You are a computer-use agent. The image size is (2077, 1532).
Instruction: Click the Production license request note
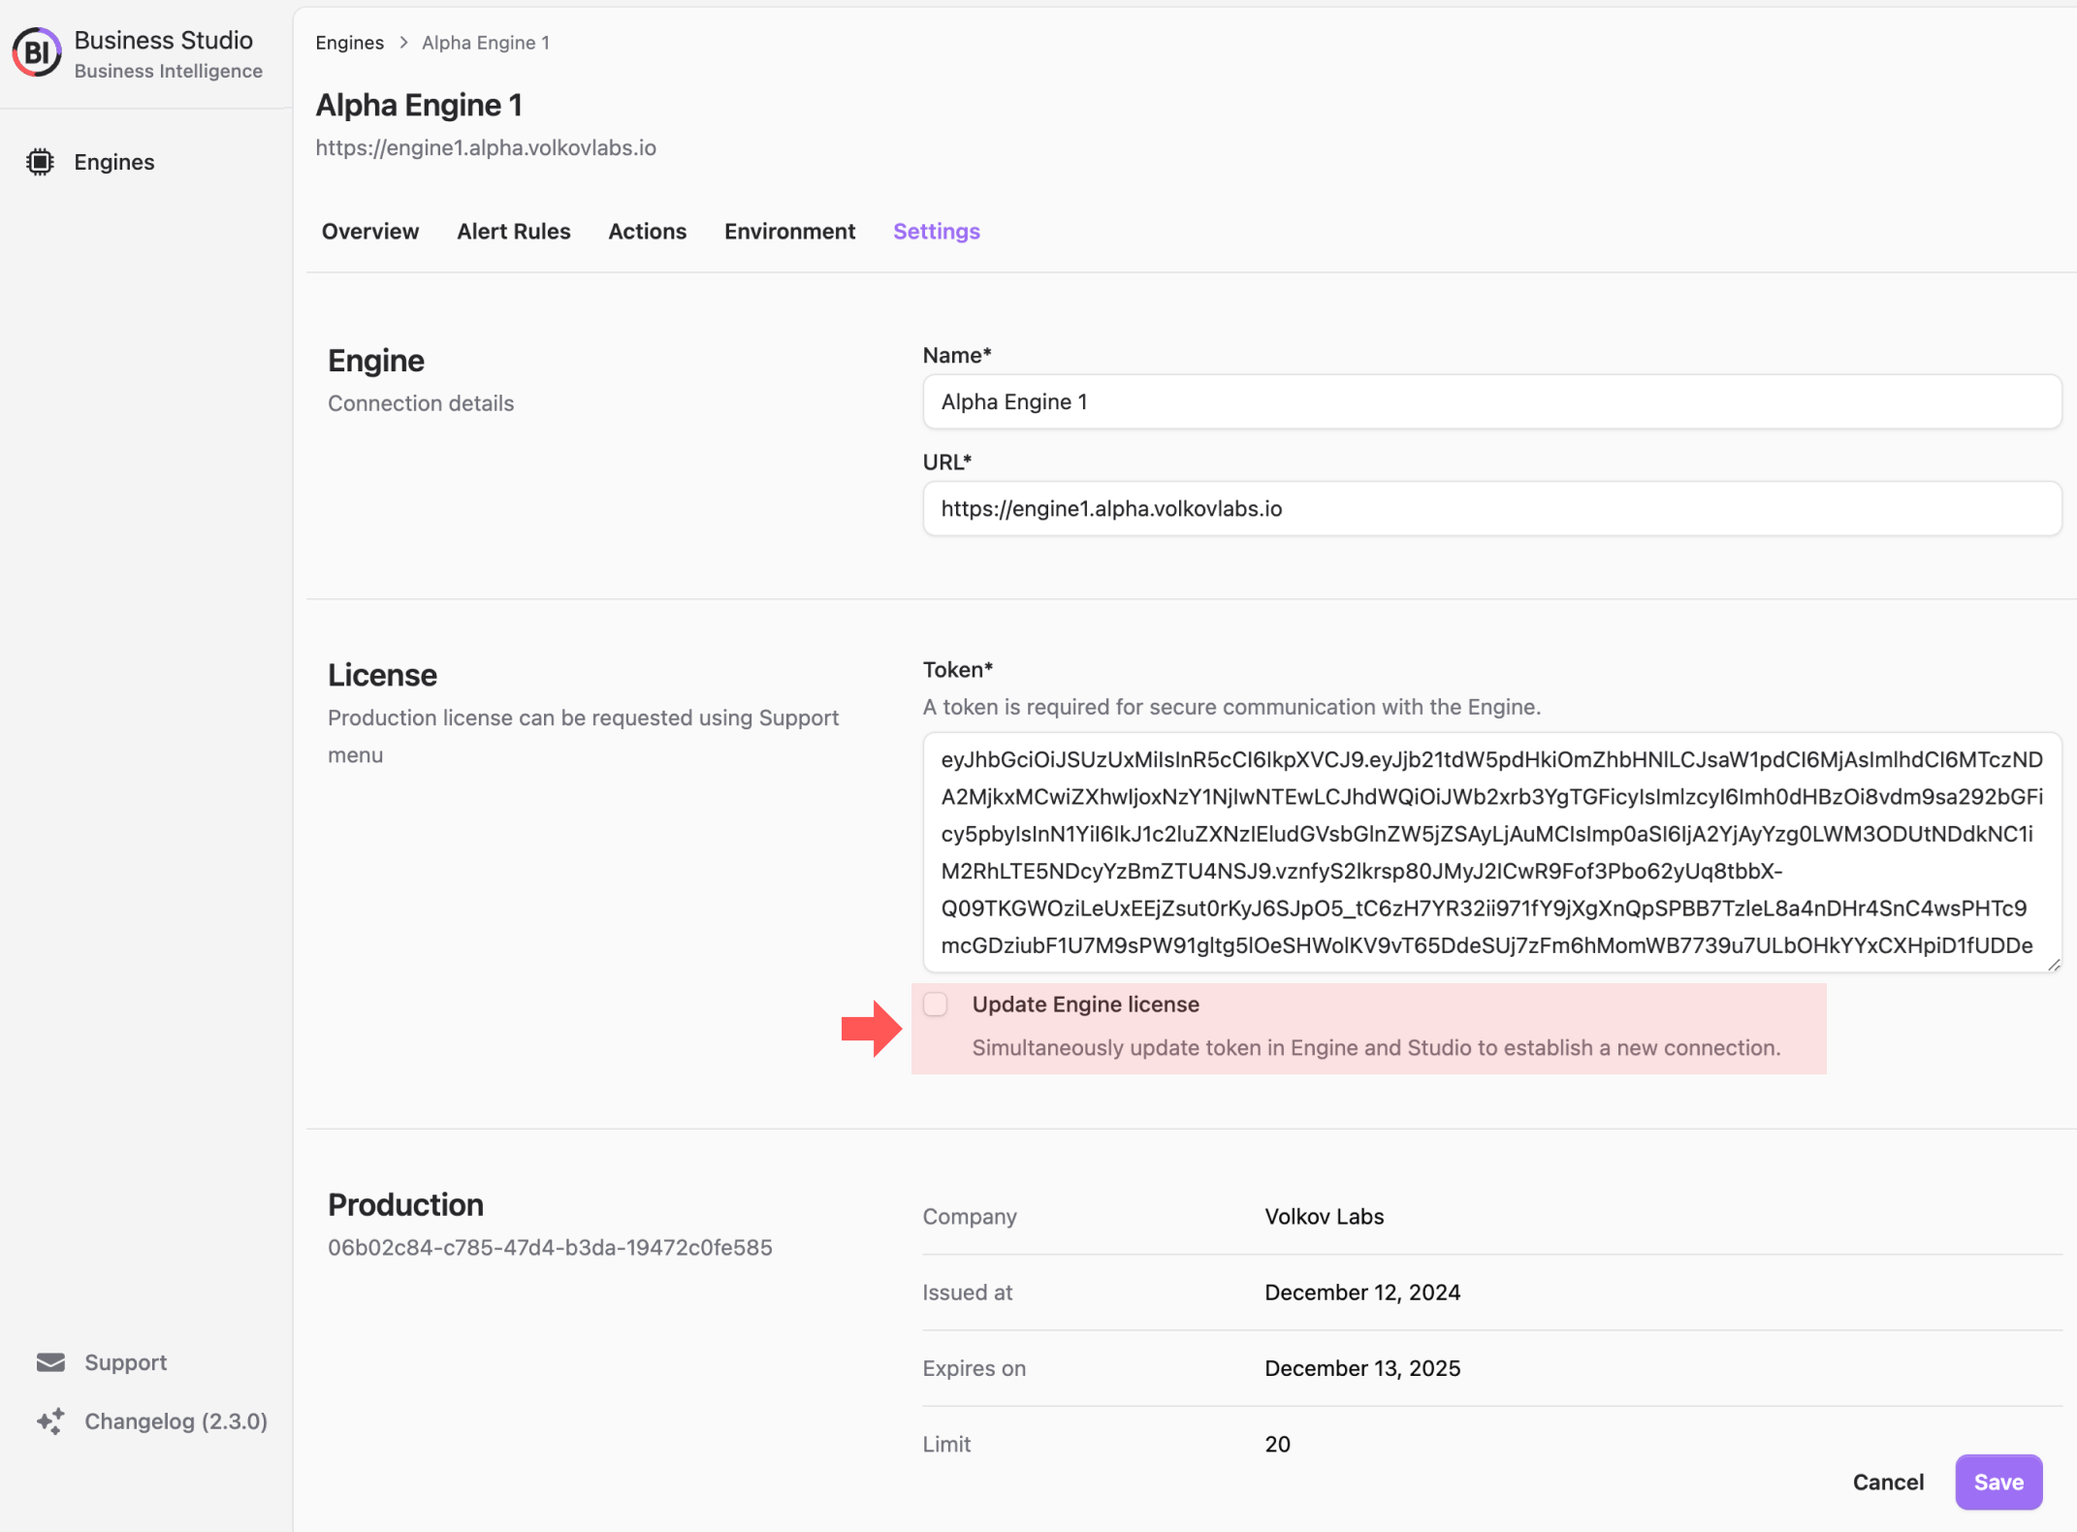click(x=583, y=736)
